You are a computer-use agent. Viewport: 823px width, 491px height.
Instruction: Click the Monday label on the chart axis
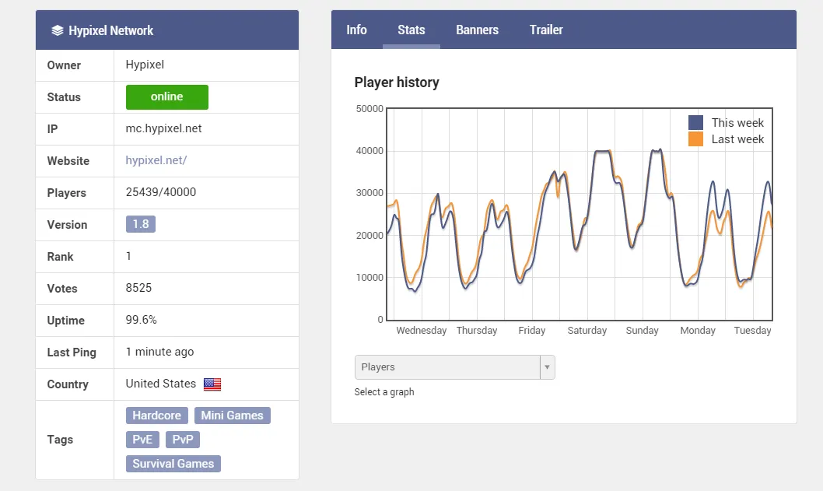point(698,330)
